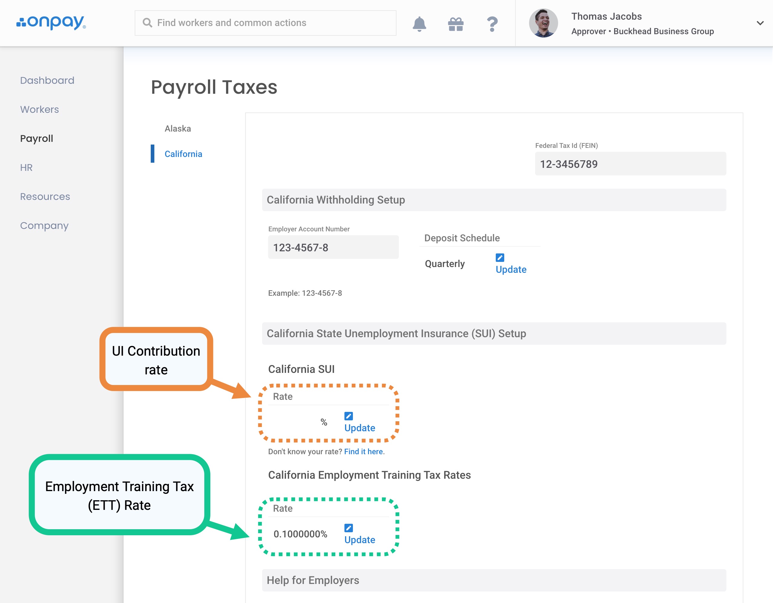Click the Find it here link

click(363, 451)
